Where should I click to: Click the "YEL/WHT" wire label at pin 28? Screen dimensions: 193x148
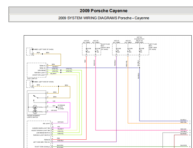61,129
